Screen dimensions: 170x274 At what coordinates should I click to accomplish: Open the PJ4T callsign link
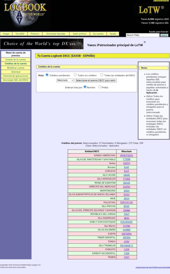(126, 167)
